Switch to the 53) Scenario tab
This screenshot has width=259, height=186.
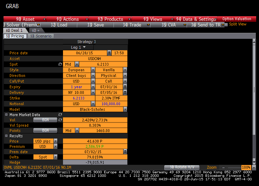click(41, 36)
